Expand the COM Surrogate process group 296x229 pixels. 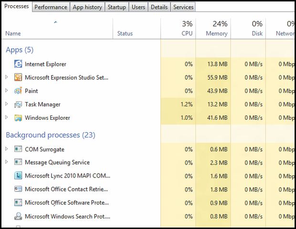click(6, 149)
